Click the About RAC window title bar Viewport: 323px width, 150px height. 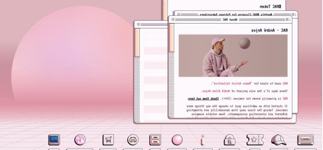[230, 20]
